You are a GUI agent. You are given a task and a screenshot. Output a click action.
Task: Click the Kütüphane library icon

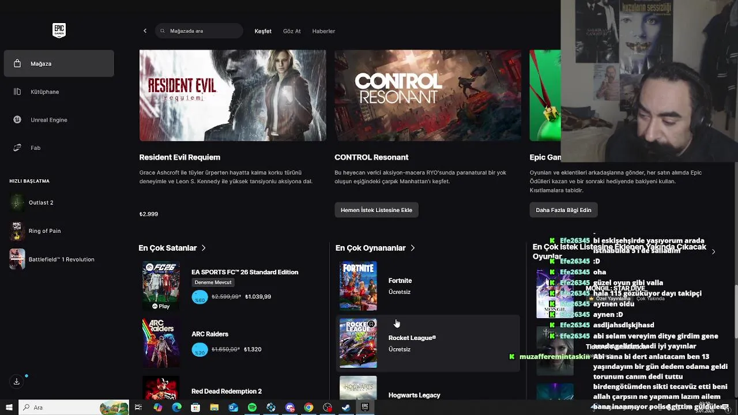click(17, 92)
